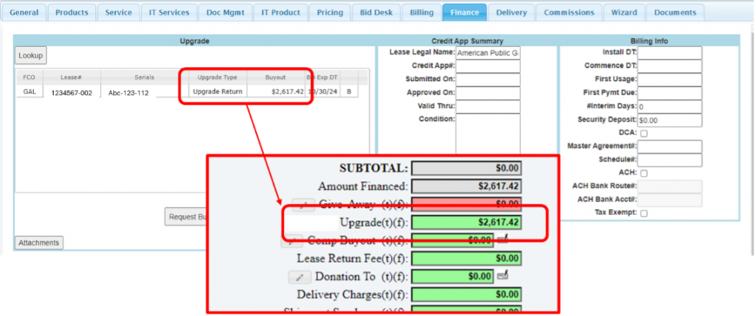Switch to the Billing tab
The image size is (756, 316).
[422, 13]
